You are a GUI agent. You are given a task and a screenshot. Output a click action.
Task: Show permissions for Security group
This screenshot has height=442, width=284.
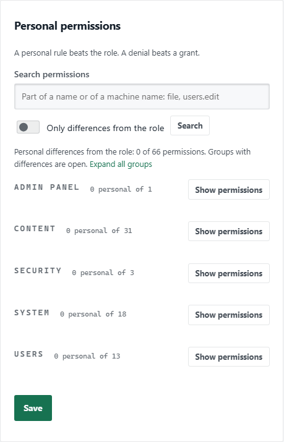[229, 273]
